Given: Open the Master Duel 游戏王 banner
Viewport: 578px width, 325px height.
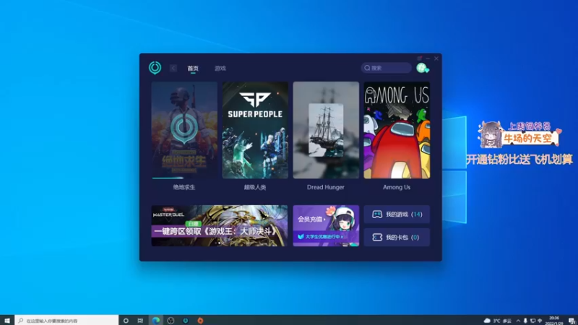Looking at the screenshot, I should click(220, 225).
